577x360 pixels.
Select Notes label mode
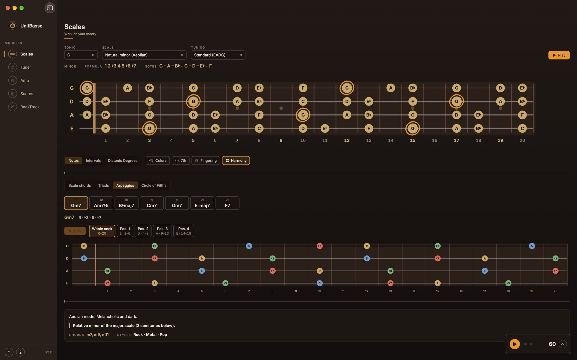click(73, 160)
